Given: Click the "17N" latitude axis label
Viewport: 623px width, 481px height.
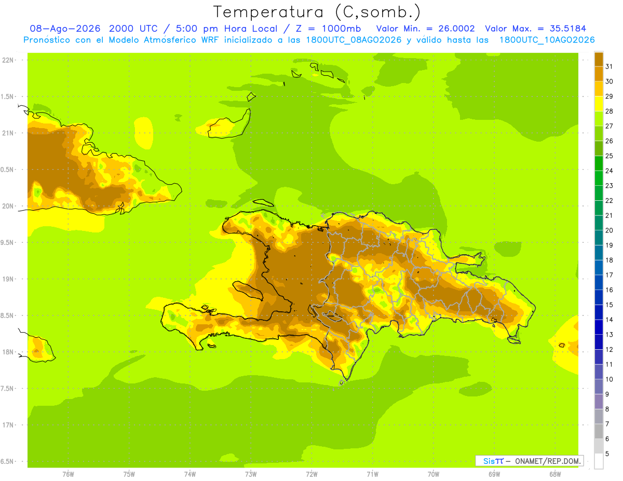Looking at the screenshot, I should pyautogui.click(x=7, y=425).
